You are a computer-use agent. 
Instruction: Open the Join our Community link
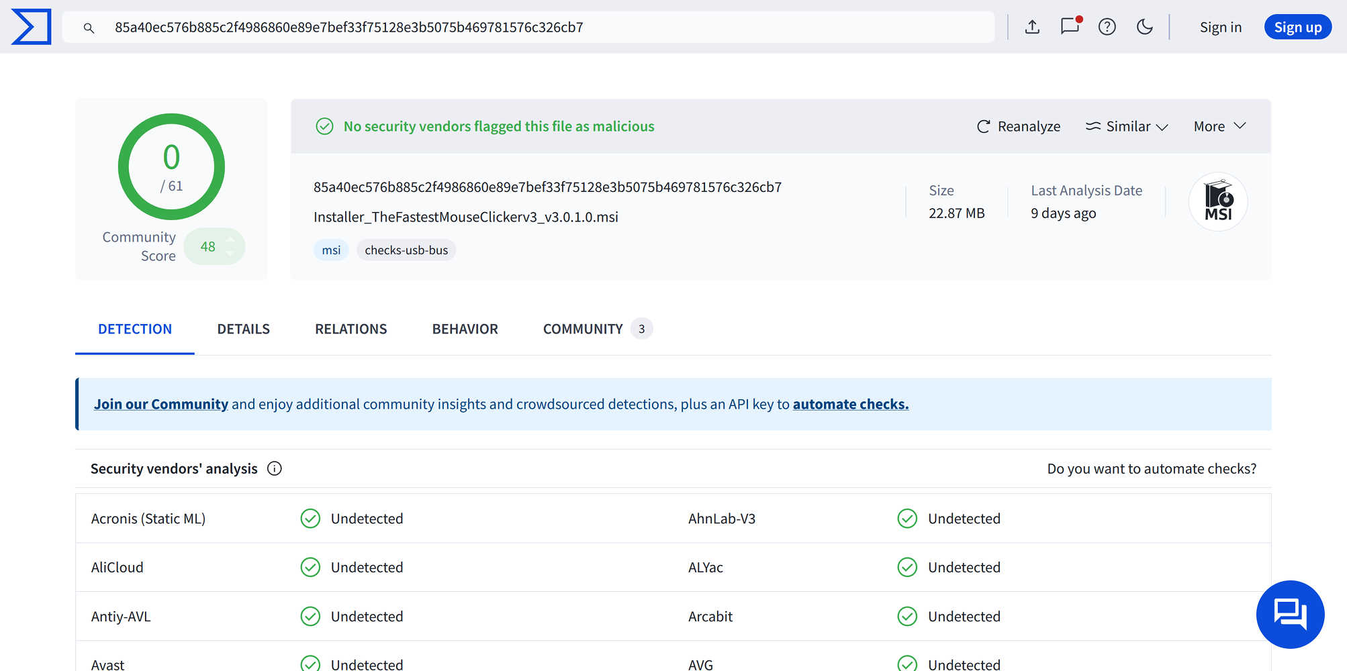[x=160, y=404]
